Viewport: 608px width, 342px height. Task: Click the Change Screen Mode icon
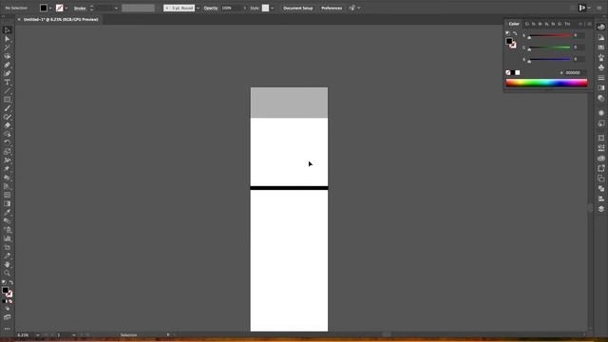click(x=7, y=317)
